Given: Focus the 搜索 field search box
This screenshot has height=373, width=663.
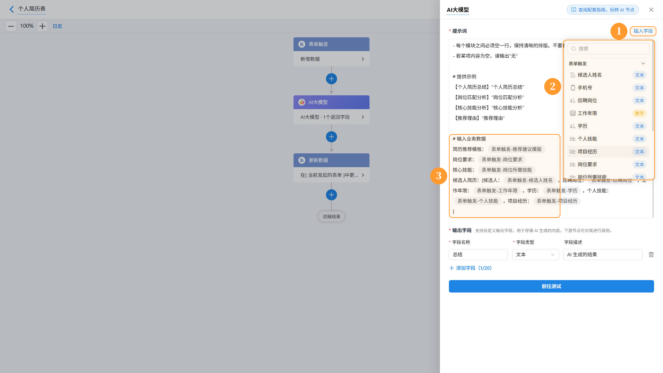Looking at the screenshot, I should pyautogui.click(x=608, y=49).
